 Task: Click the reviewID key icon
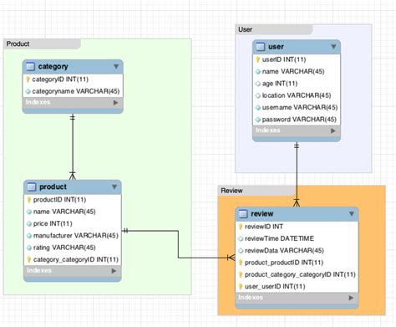(x=241, y=227)
